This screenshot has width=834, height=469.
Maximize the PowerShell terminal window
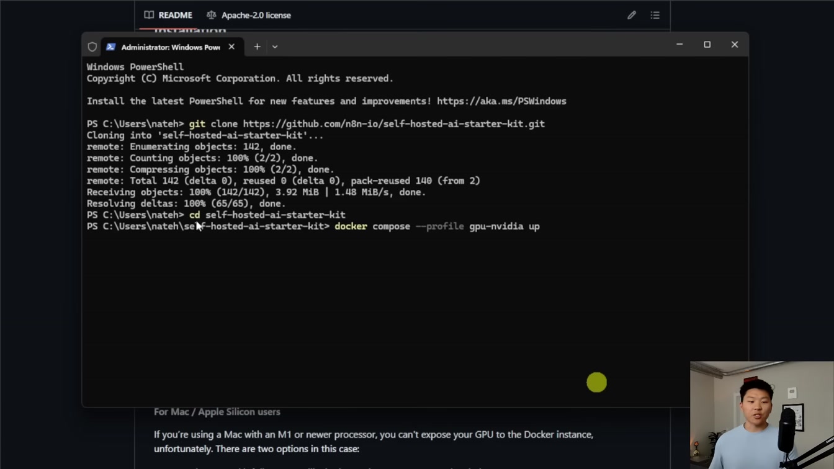(x=707, y=45)
